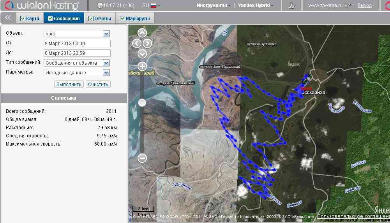Collapse the left panel with double-arrow icon
Viewport: 390px width, 223px height.
click(8, 18)
